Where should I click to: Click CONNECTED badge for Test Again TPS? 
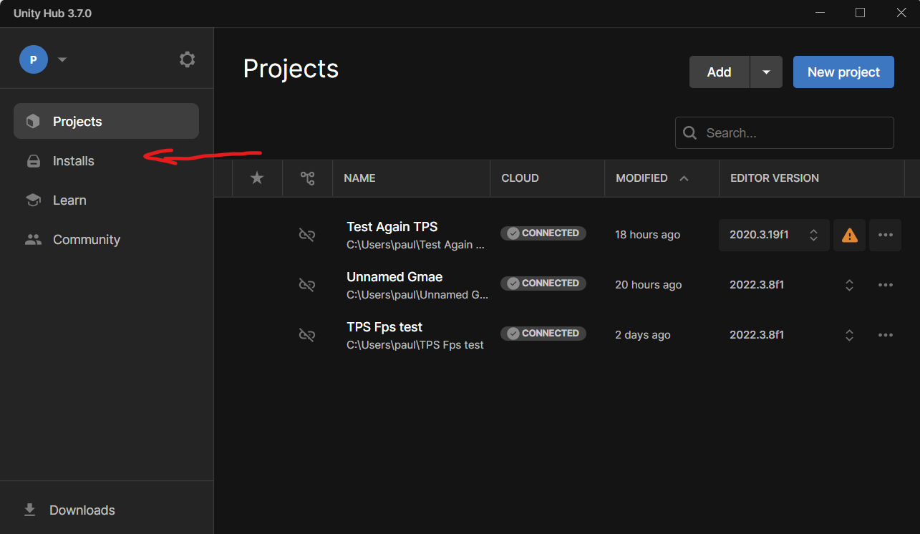(x=543, y=233)
